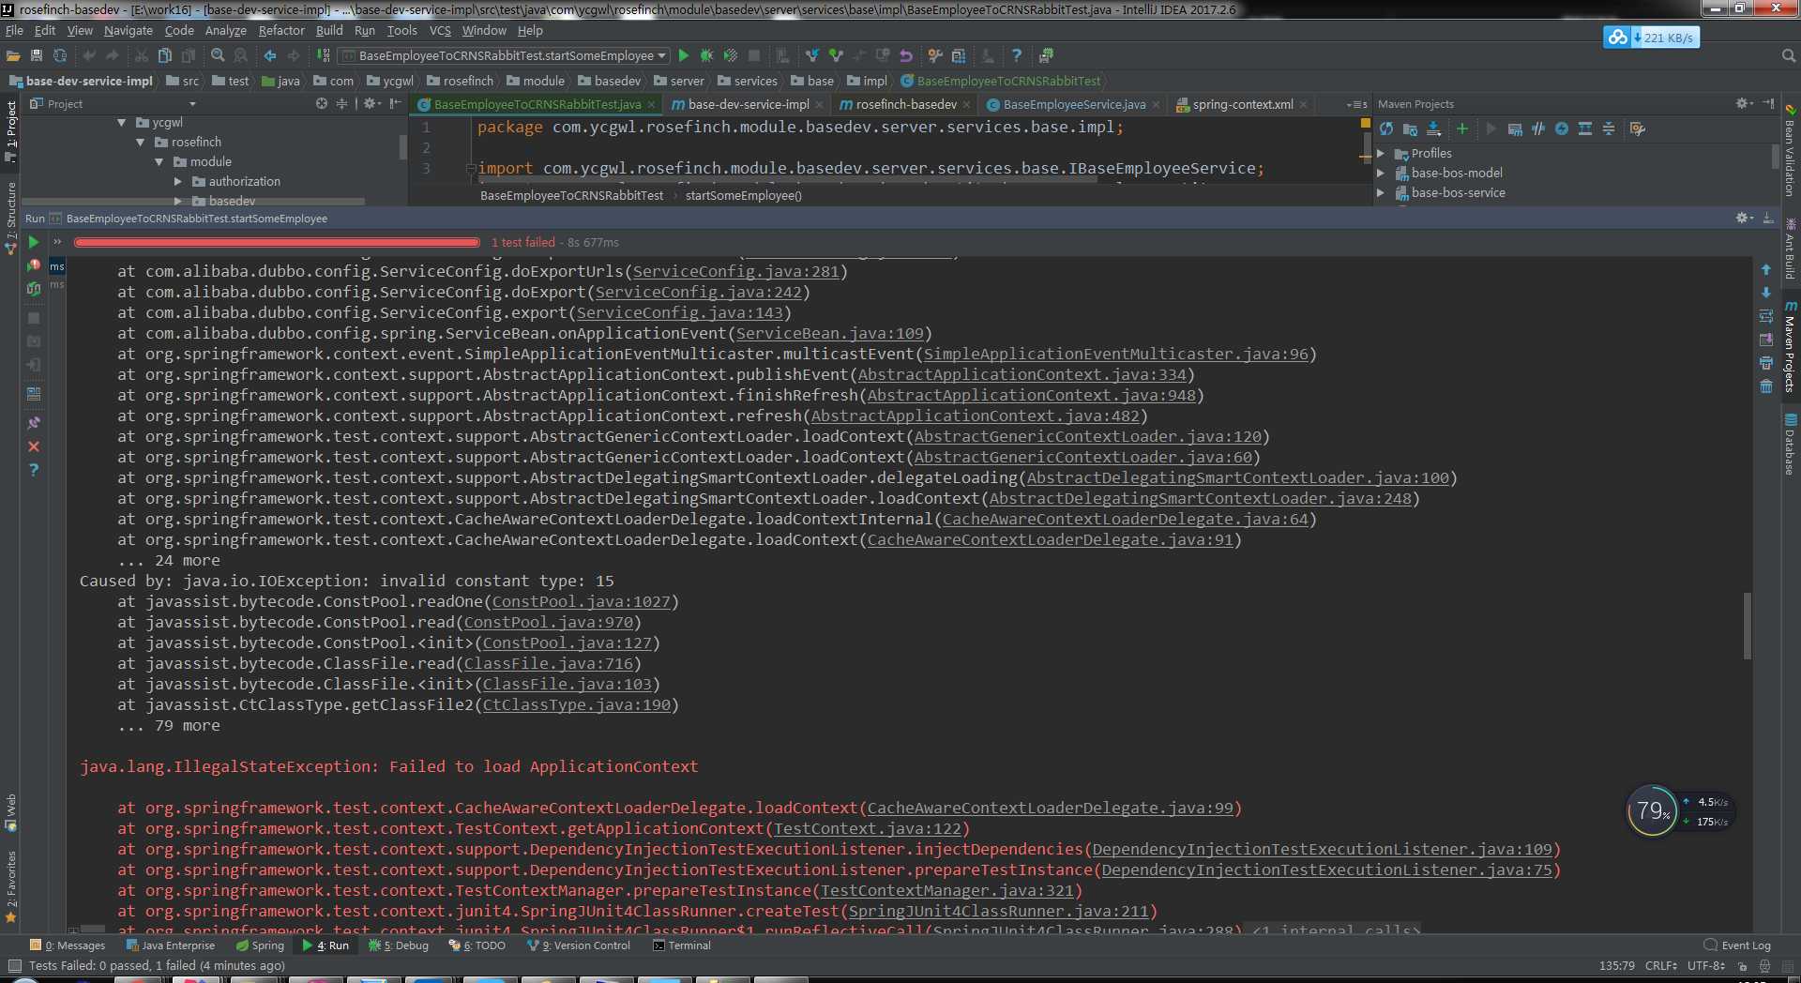Expand base-bos-model Maven module
Image resolution: width=1801 pixels, height=983 pixels.
pos(1381,174)
